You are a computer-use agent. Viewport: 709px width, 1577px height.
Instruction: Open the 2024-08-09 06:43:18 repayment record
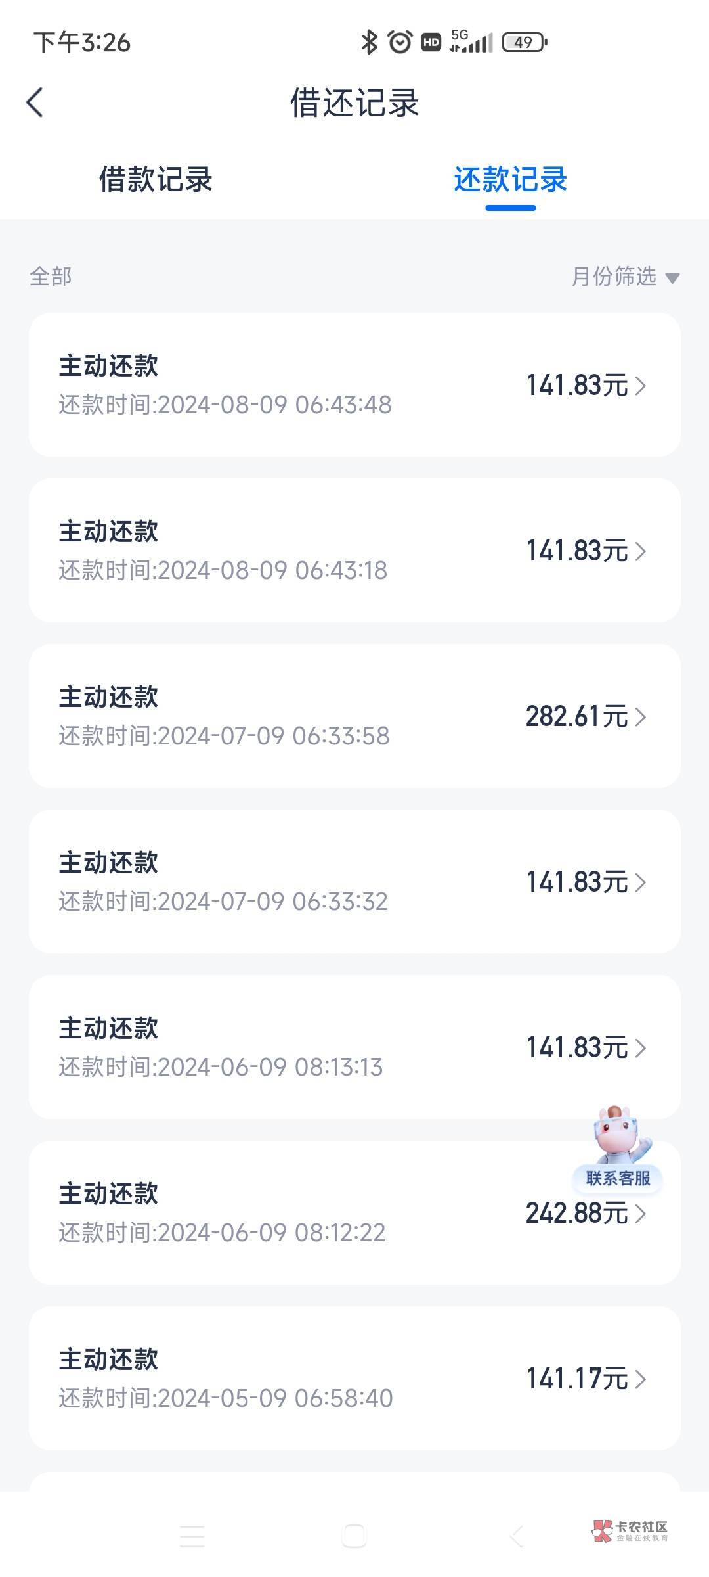[354, 551]
